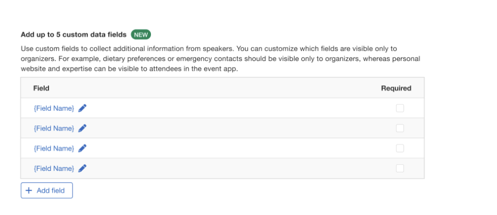Click the Required column header
Screen dimensions: 497x215
396,88
